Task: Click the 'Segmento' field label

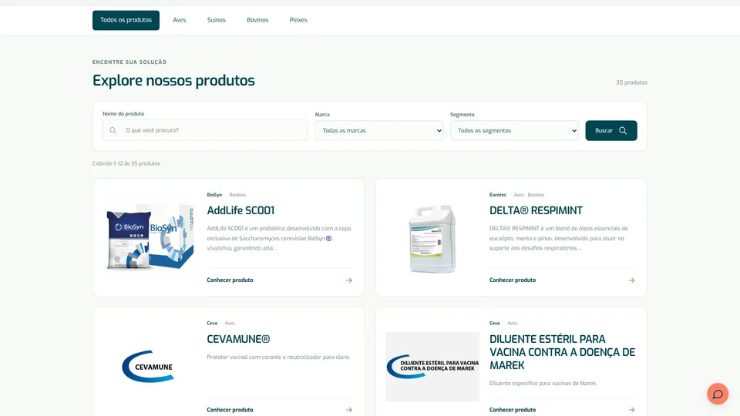Action: (x=462, y=115)
